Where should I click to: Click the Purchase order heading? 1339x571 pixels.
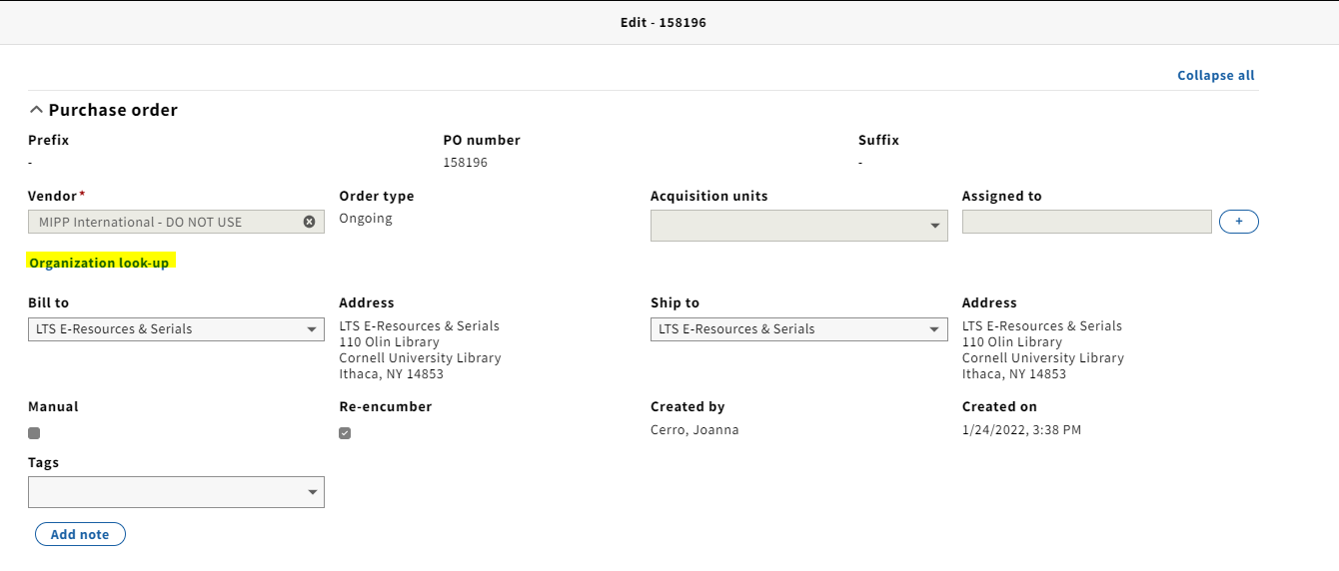click(x=113, y=110)
